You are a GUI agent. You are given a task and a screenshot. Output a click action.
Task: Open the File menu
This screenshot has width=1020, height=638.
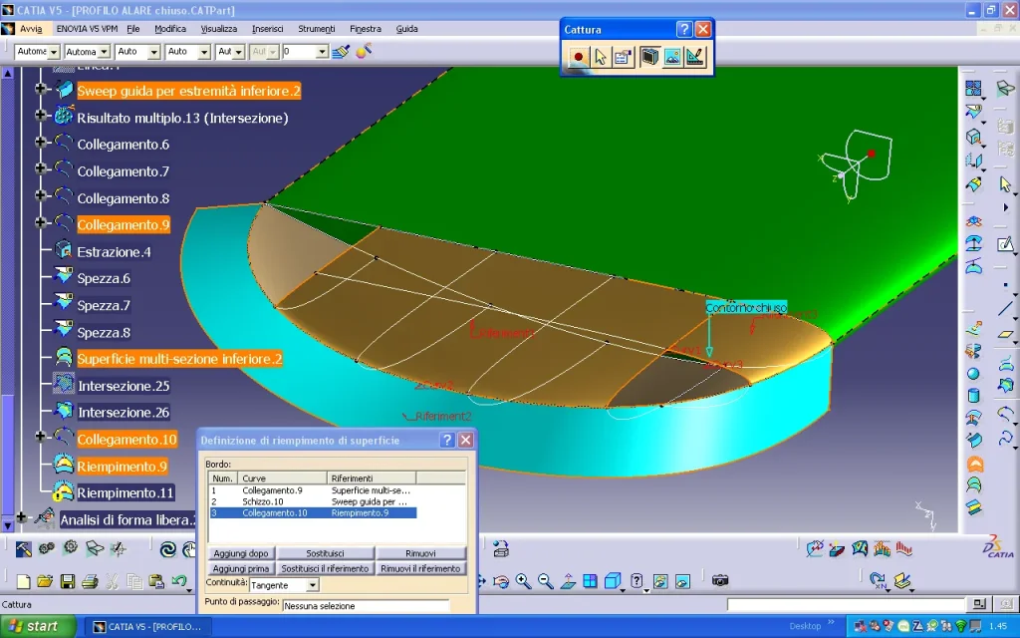(133, 29)
